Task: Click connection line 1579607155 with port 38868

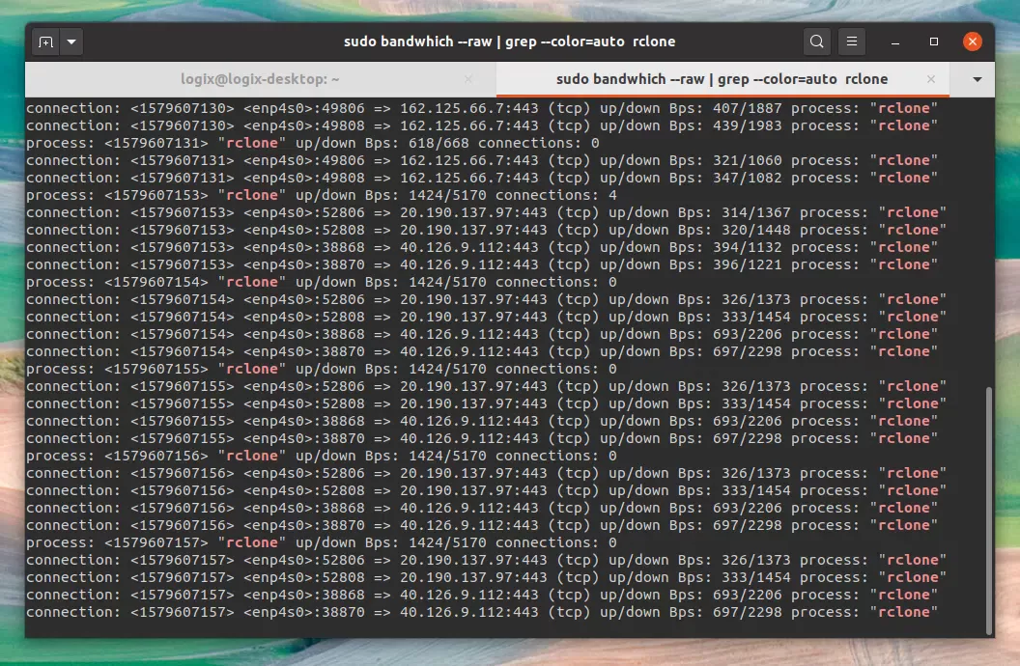Action: [482, 422]
